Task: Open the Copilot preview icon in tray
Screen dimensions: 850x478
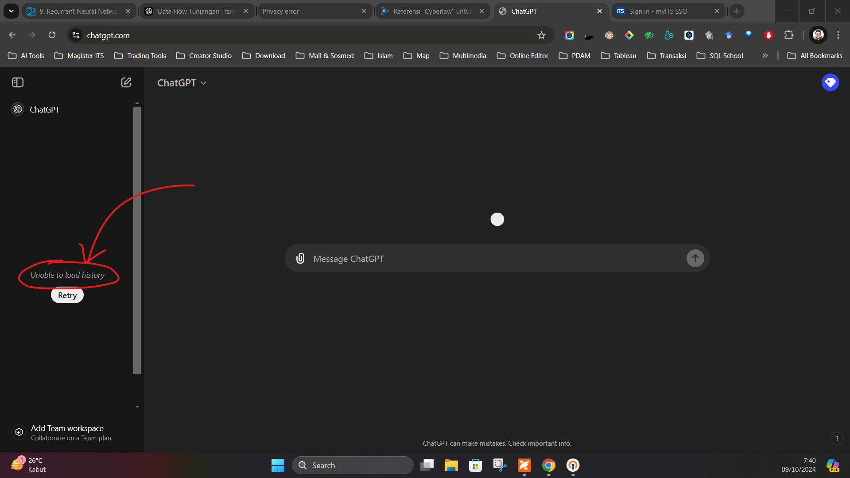Action: pyautogui.click(x=833, y=465)
